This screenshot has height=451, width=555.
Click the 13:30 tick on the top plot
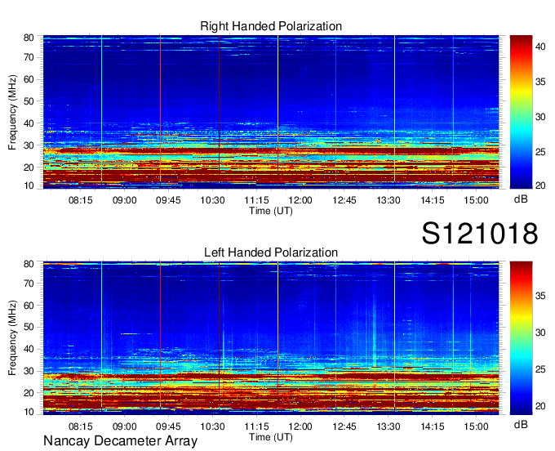tap(388, 200)
